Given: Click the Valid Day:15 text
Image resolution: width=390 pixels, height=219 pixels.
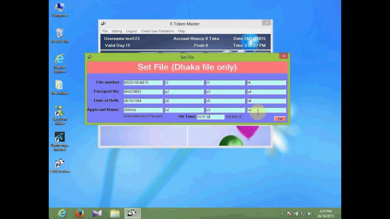Looking at the screenshot, I should (x=117, y=45).
